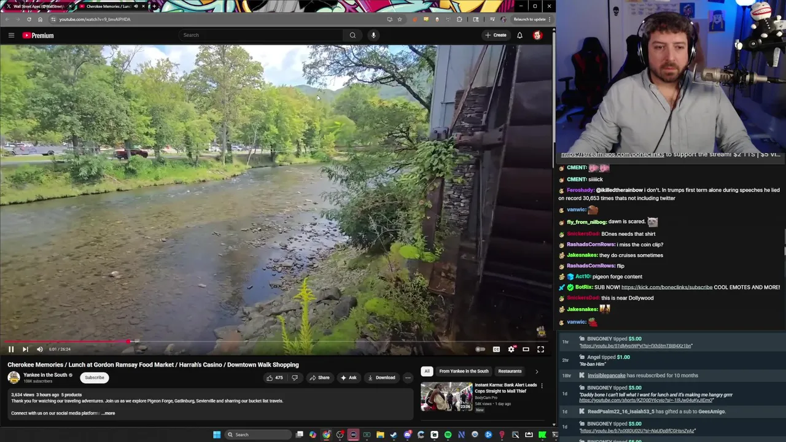Open the browser extensions puzzle icon
The image size is (786, 442).
459,19
